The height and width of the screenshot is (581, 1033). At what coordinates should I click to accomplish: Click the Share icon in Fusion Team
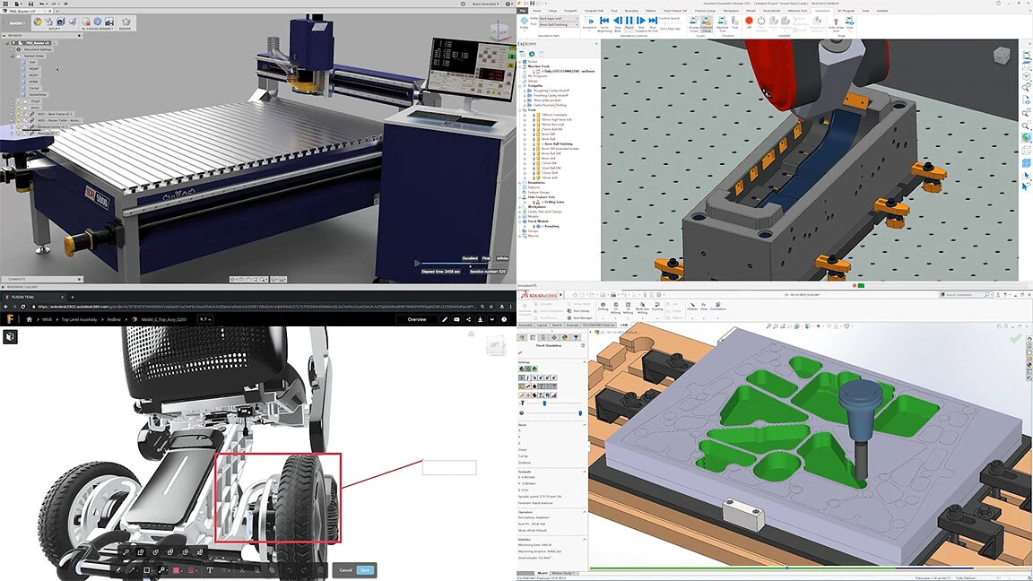point(468,319)
